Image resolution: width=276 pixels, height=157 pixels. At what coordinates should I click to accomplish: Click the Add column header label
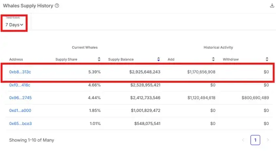point(171,59)
